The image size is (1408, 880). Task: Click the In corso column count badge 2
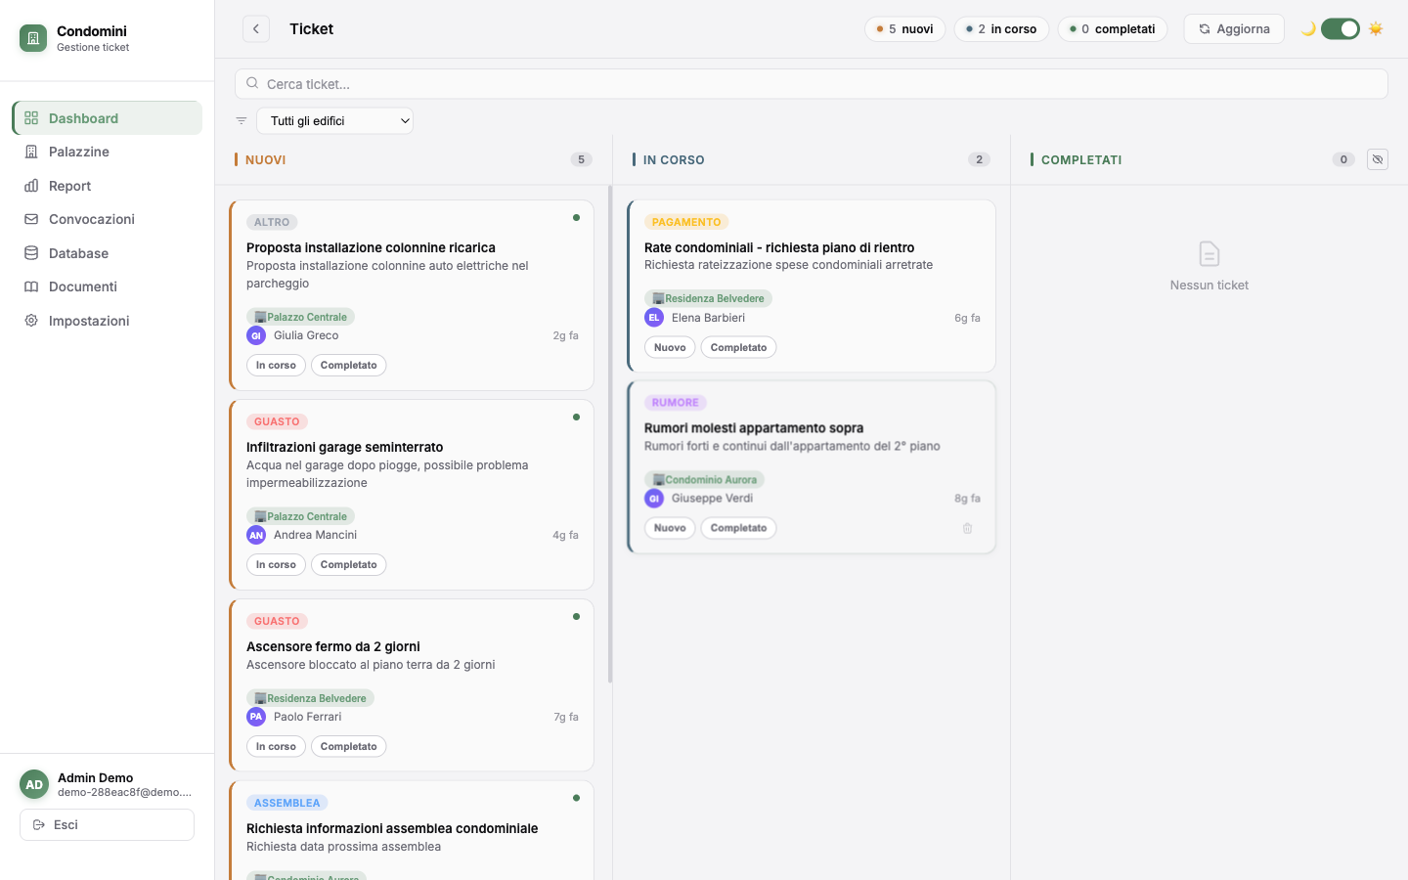pyautogui.click(x=980, y=159)
